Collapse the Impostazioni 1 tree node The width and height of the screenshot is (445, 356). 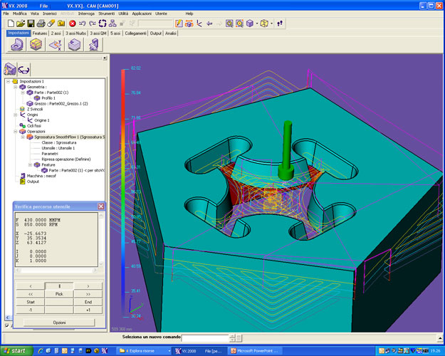coord(7,82)
